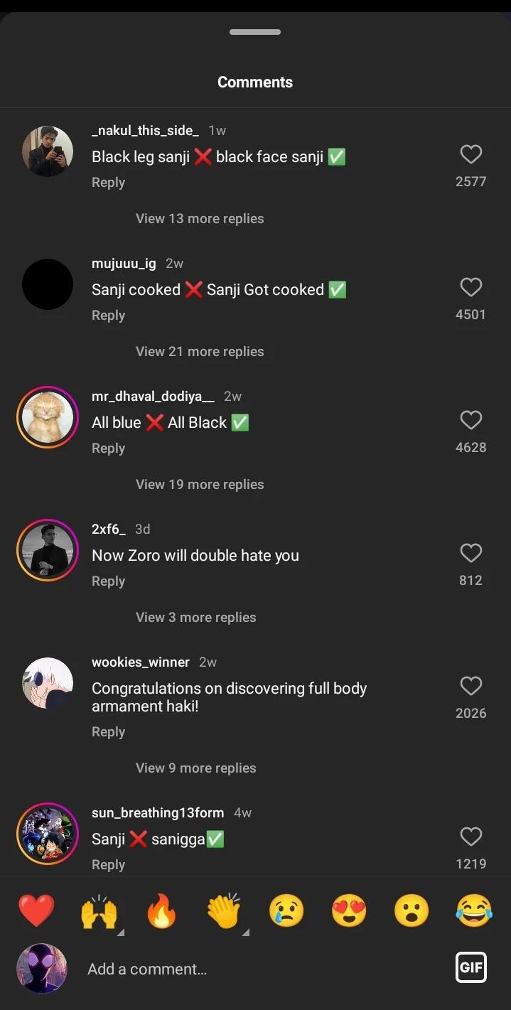
Task: Expand View 21 more replies
Action: point(200,352)
